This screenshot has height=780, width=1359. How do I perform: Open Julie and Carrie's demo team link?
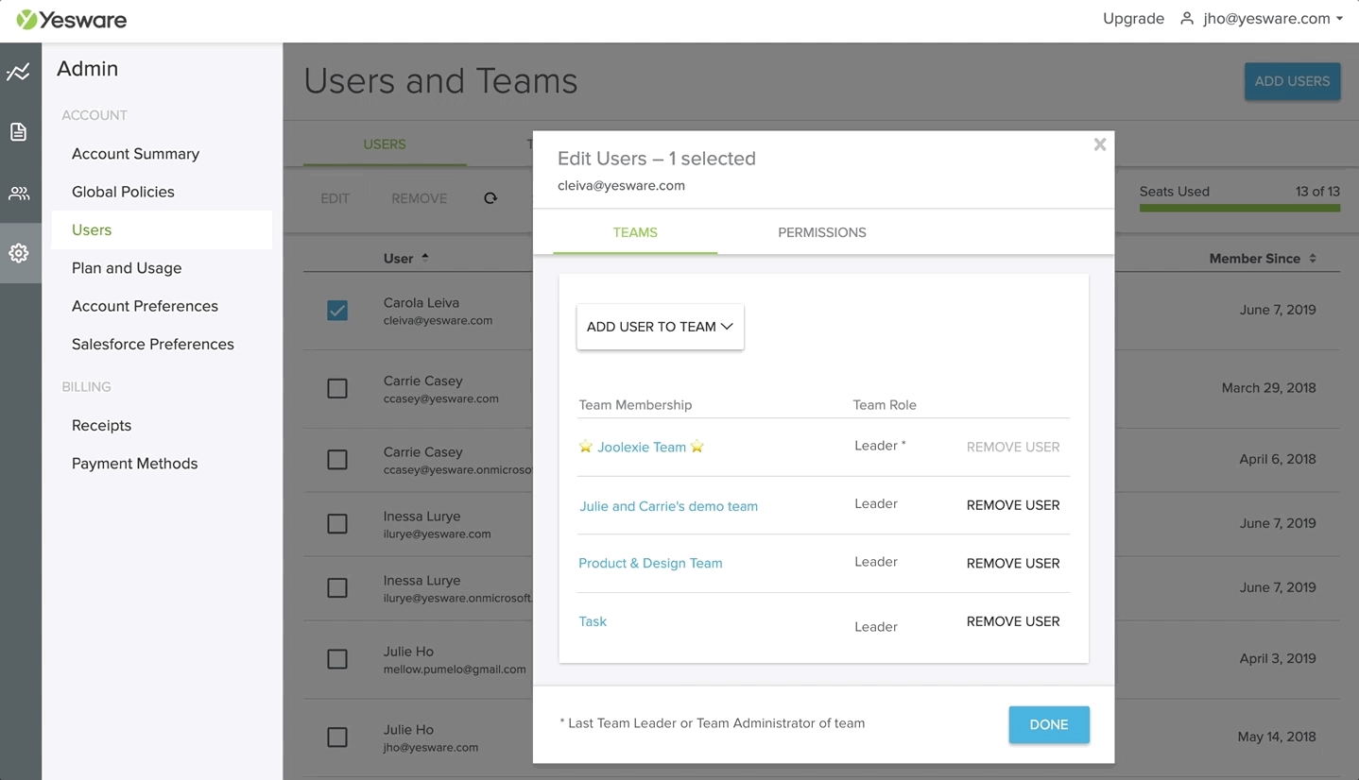[668, 506]
